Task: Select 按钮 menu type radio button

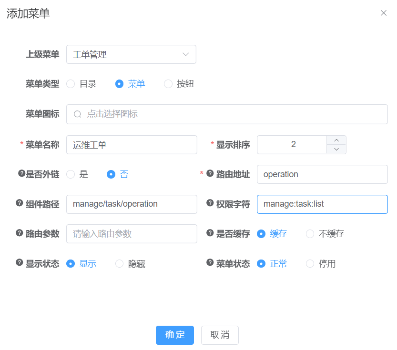Action: click(168, 84)
